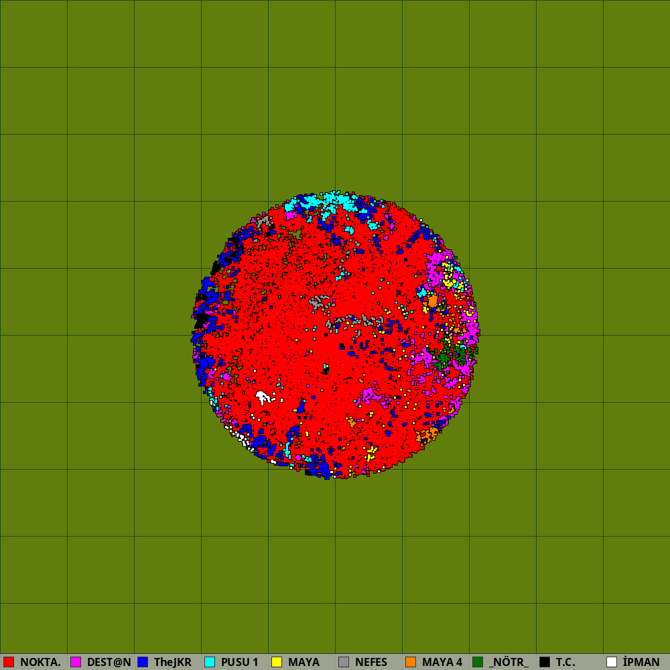This screenshot has height=670, width=670.
Task: Select the NEFES legend label
Action: pyautogui.click(x=371, y=663)
